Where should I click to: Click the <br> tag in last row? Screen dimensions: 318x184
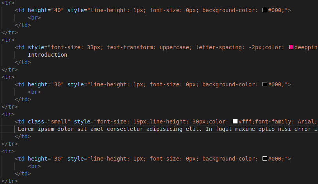click(x=34, y=166)
